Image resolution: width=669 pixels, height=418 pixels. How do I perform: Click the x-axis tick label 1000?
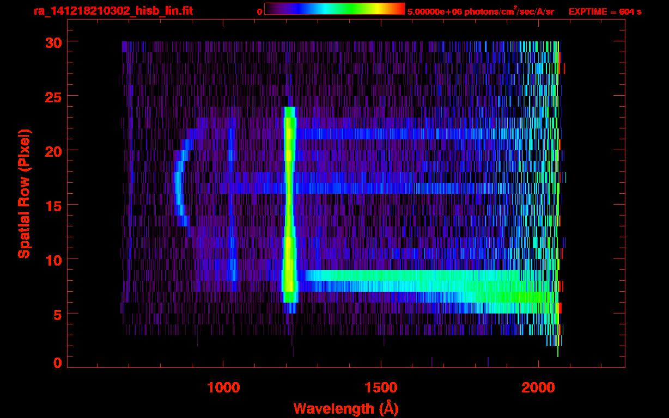(223, 388)
